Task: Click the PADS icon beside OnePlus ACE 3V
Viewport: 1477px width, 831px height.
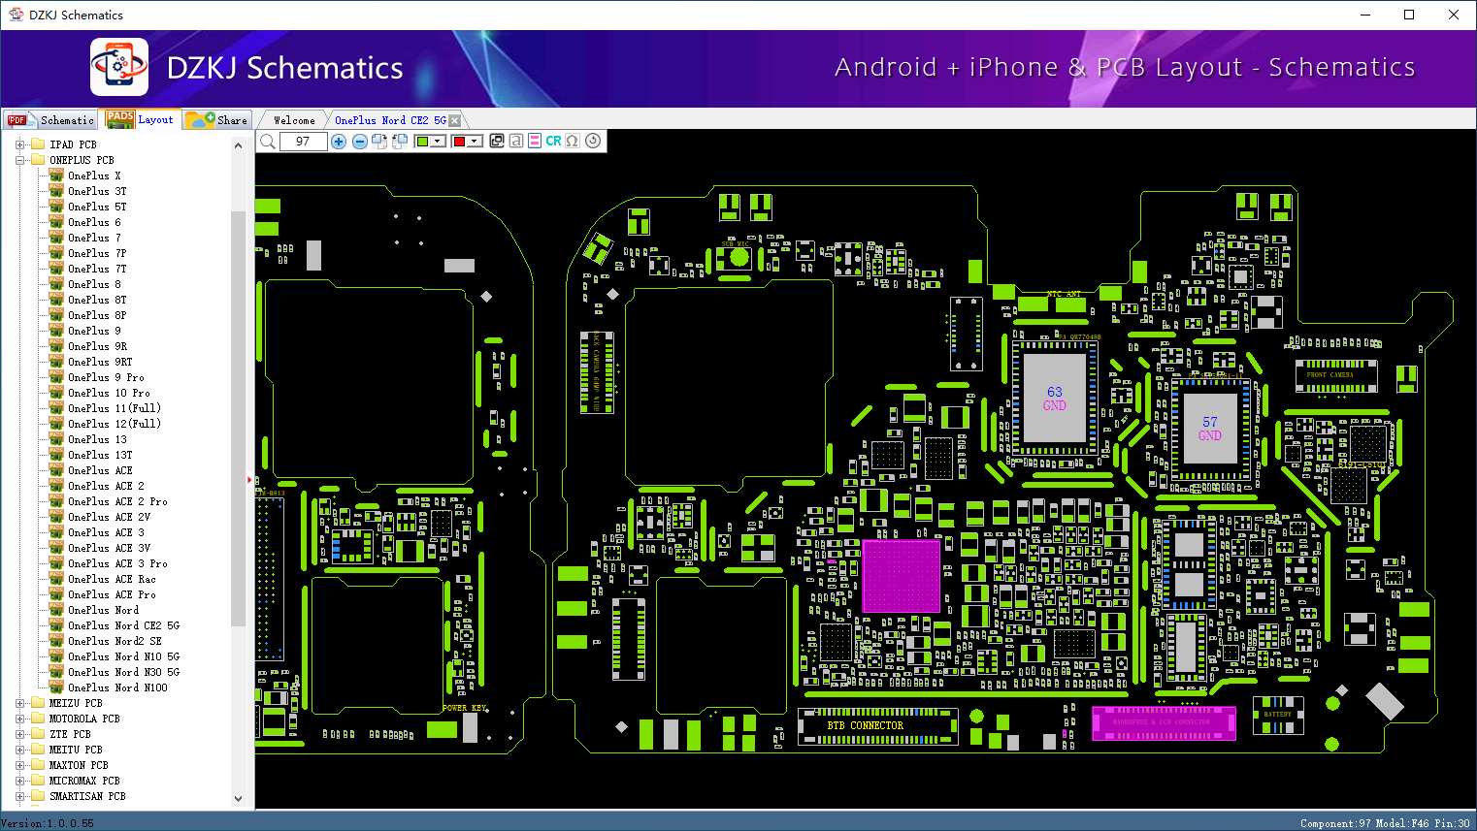Action: tap(56, 548)
